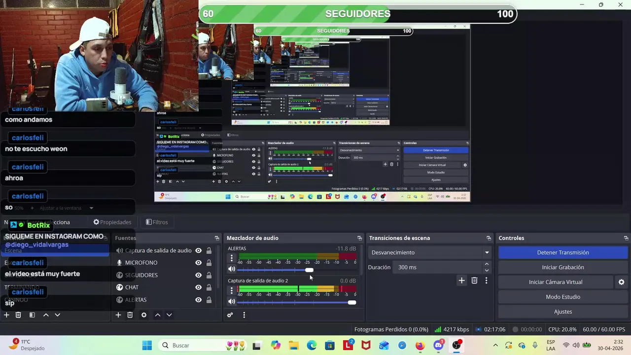The height and width of the screenshot is (355, 631).
Task: Add a new source in Fuentes
Action: (x=118, y=315)
